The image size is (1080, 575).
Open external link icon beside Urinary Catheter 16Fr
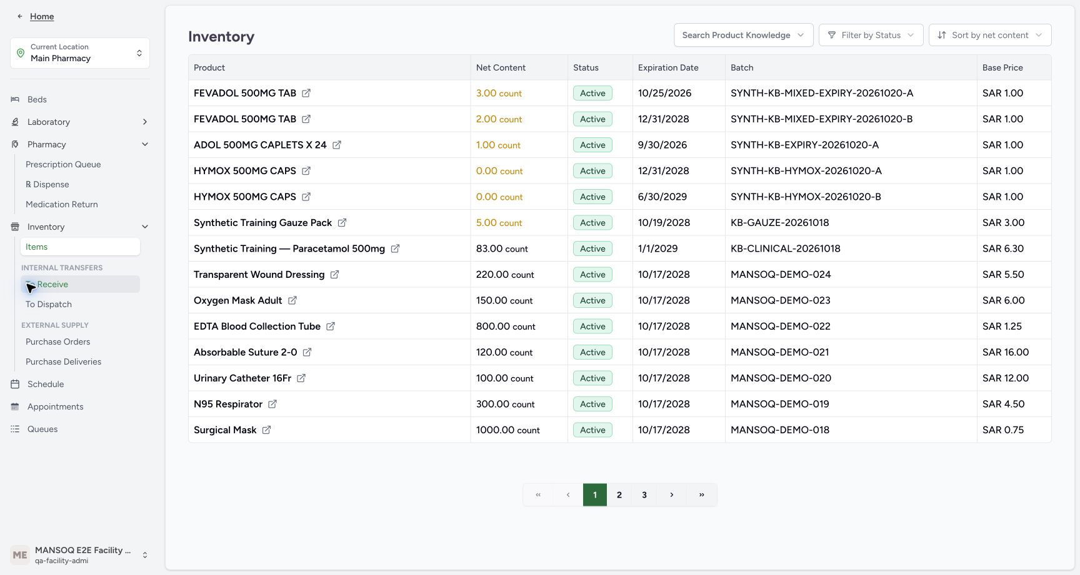(301, 378)
